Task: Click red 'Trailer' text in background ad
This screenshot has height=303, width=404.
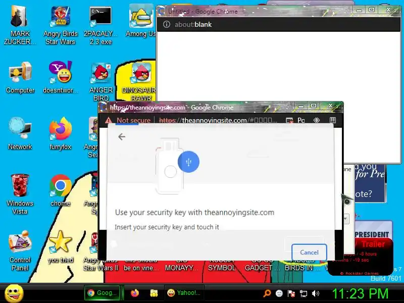Action: tap(373, 244)
